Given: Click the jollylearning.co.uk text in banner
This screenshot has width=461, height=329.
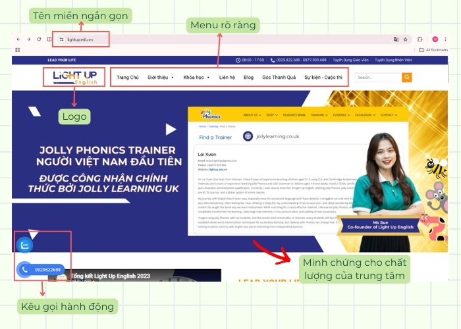Looking at the screenshot, I should click(x=277, y=136).
